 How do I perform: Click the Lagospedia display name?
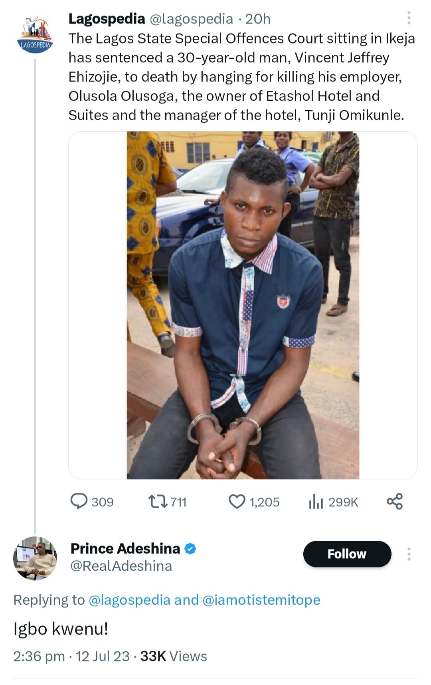[x=107, y=19]
